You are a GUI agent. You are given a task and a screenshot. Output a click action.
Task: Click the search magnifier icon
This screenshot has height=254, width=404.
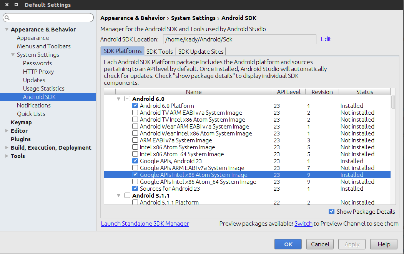[x=7, y=18]
